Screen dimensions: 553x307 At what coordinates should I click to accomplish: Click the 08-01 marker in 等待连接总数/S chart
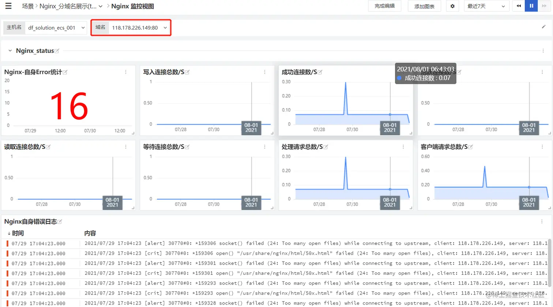pos(251,202)
